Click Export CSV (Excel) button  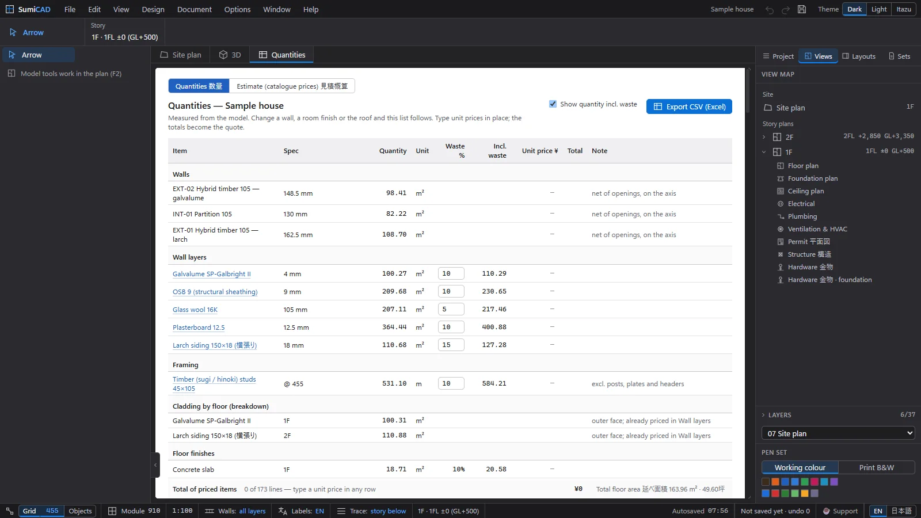point(689,106)
